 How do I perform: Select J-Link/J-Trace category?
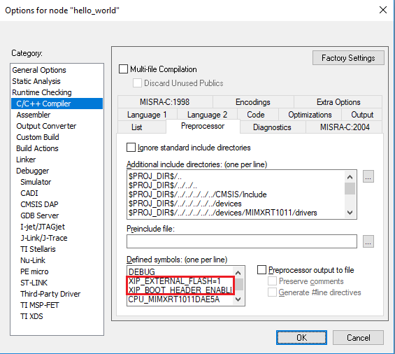tap(44, 238)
